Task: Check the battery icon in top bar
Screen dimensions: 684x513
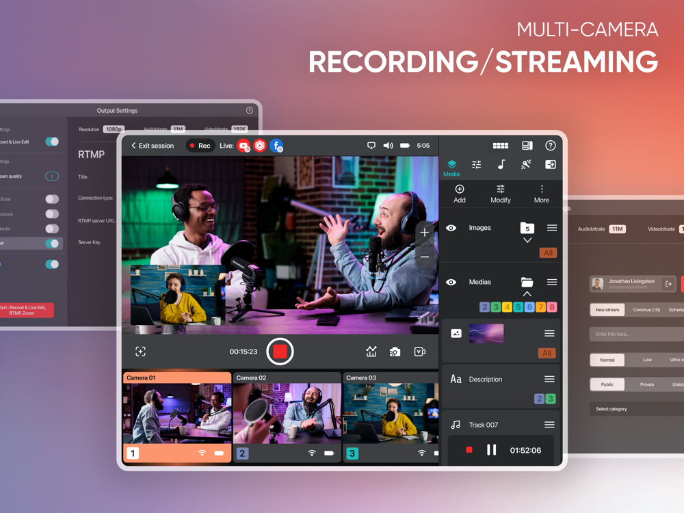Action: 405,146
